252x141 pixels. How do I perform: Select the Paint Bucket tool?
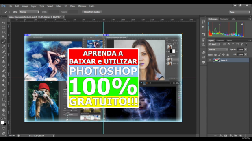point(4,76)
